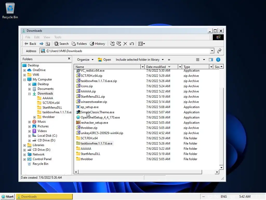The width and height of the screenshot is (266, 200).
Task: Click the vertical scrollbar down arrow
Action: [221, 168]
